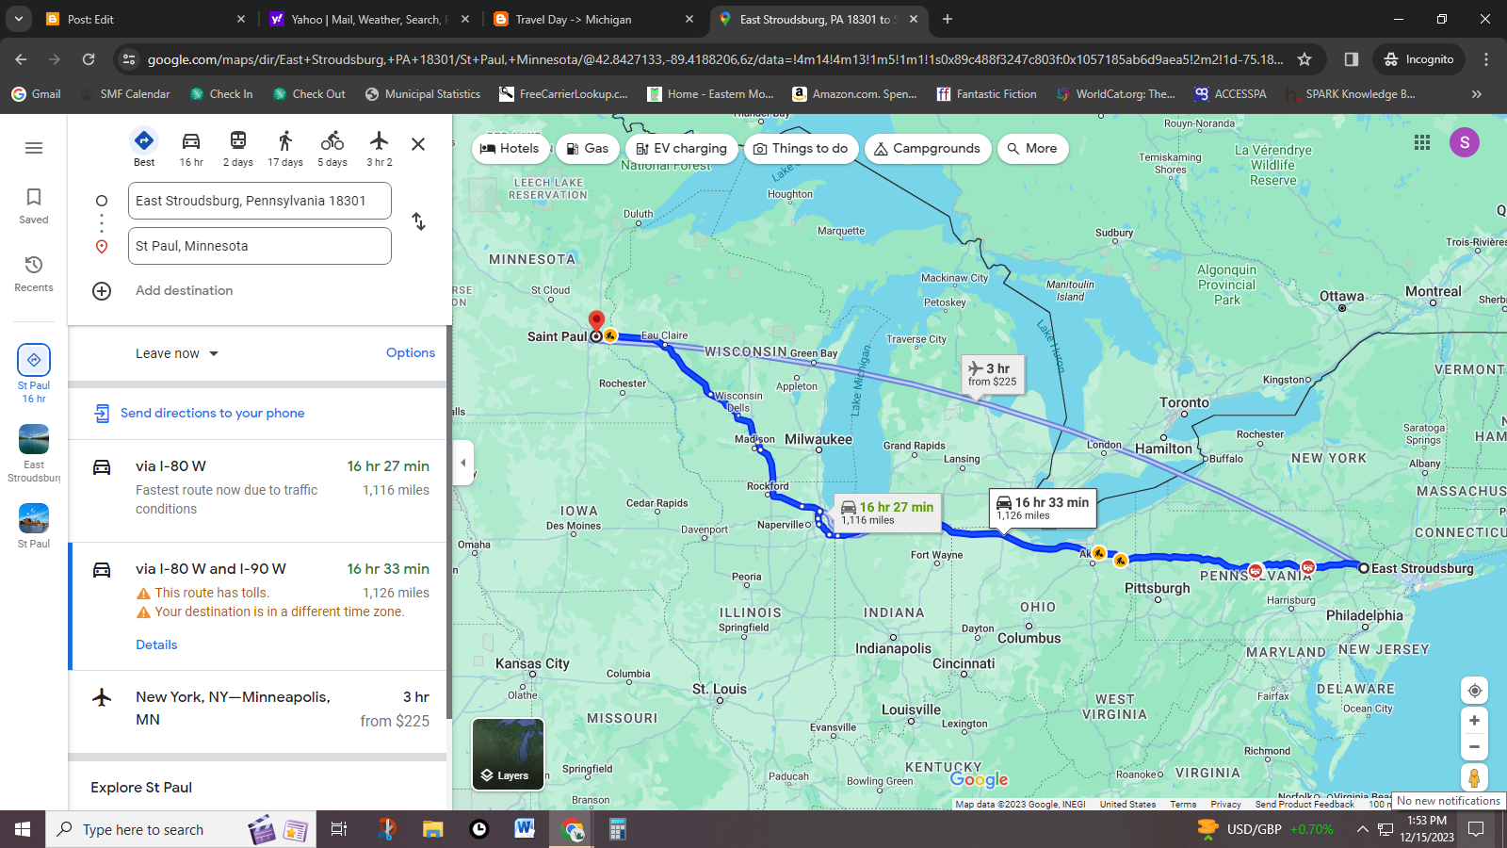Open Google account avatar S
1507x848 pixels.
[x=1465, y=142]
